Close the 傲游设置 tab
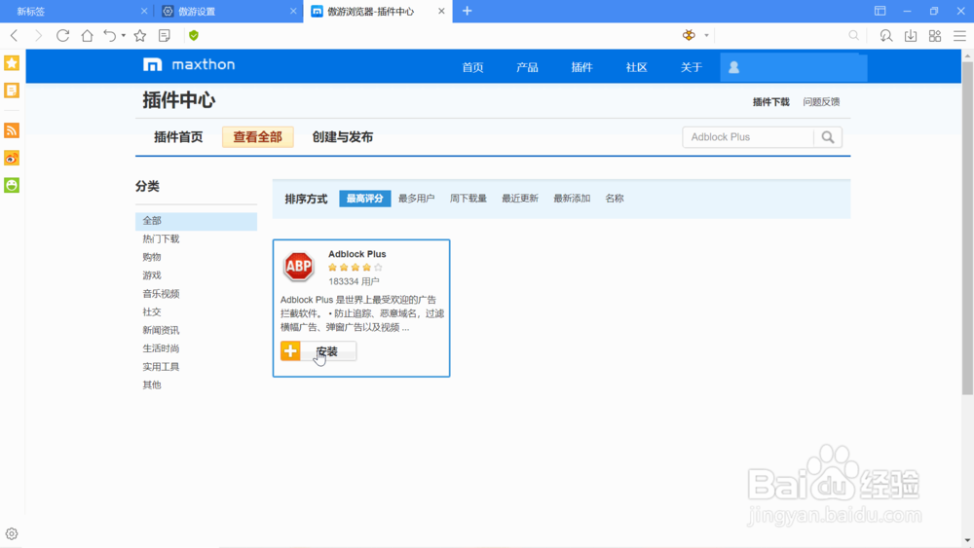Image resolution: width=974 pixels, height=548 pixels. 293,11
